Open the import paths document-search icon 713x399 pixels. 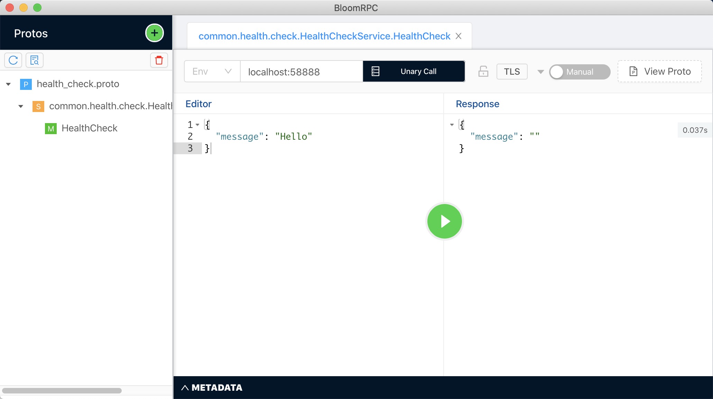click(x=34, y=60)
